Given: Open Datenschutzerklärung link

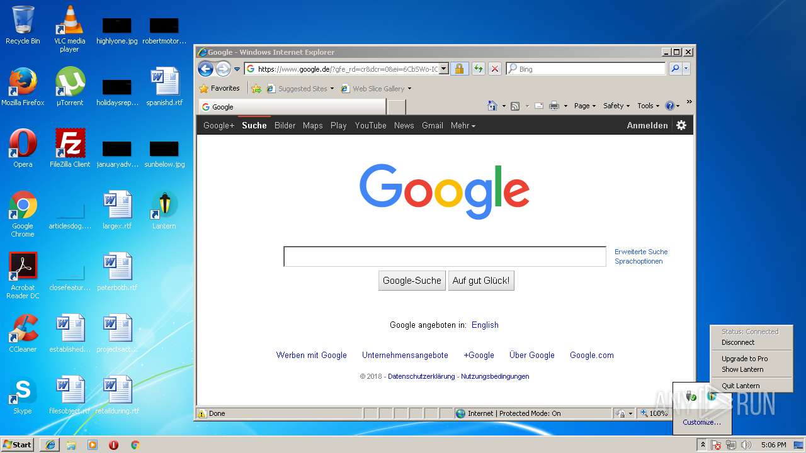Looking at the screenshot, I should (x=421, y=376).
